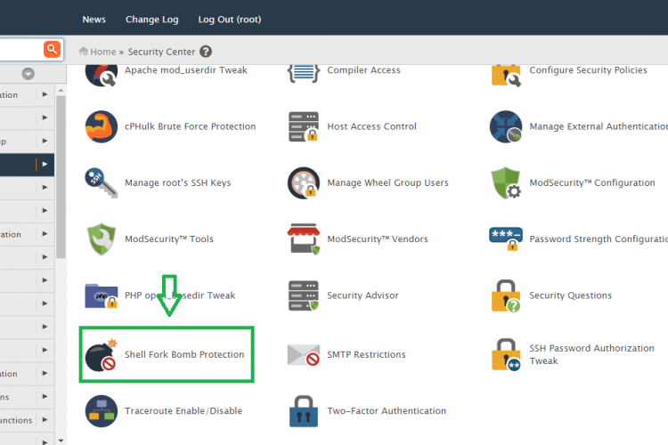Open the Security Questions padlock icon

pos(506,295)
